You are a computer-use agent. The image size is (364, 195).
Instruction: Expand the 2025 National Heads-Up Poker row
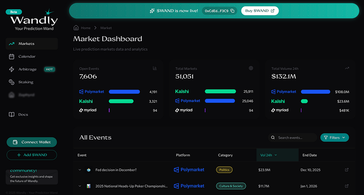coord(80,186)
